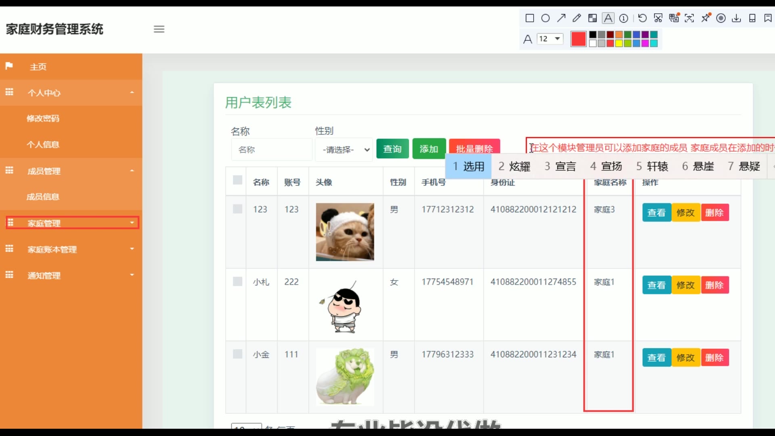Select the numbered marker tool

click(624, 18)
